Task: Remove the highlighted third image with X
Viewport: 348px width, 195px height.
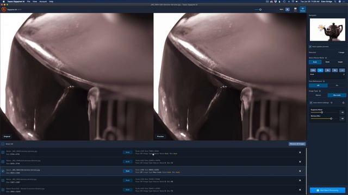Action: pyautogui.click(x=300, y=171)
